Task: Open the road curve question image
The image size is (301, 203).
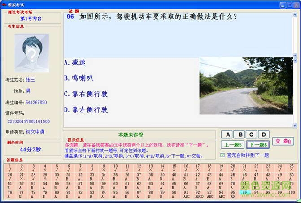Action: coord(246,86)
